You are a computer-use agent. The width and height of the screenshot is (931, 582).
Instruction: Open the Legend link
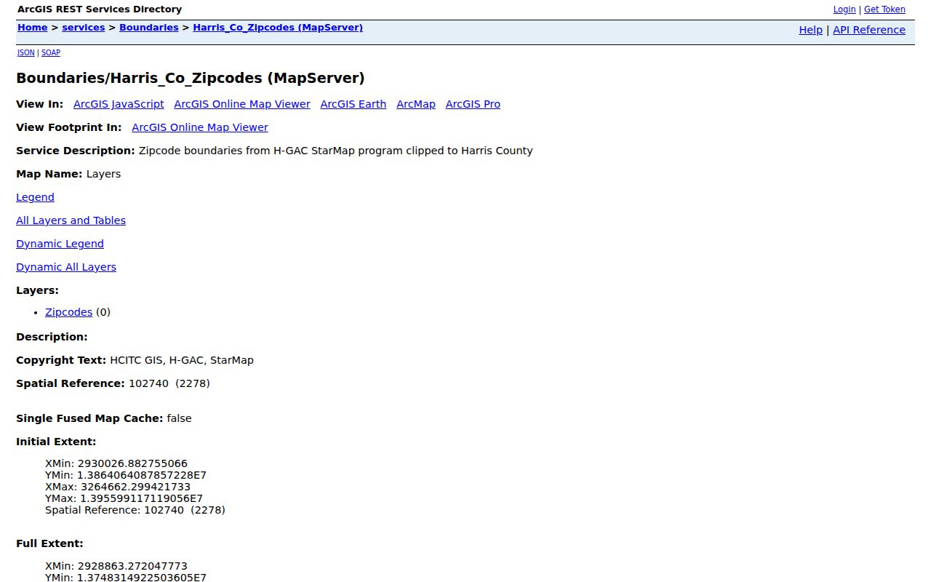(35, 197)
